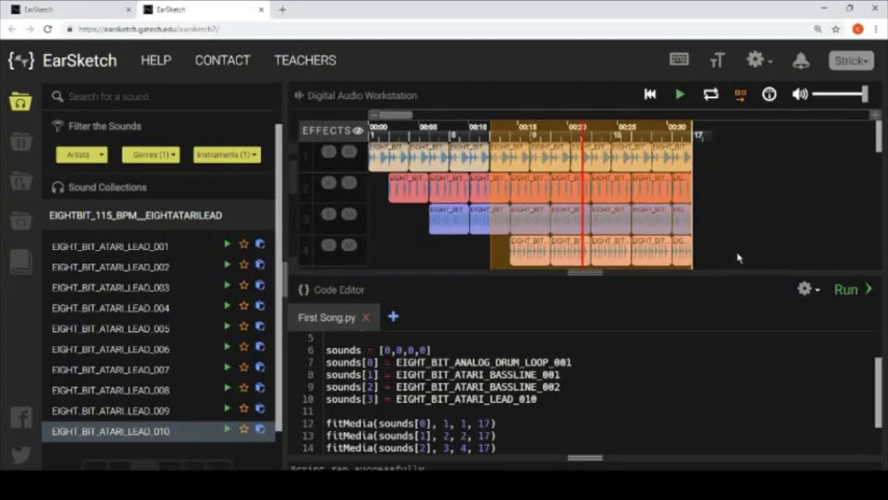Open the Artists filter dropdown
This screenshot has width=888, height=500.
(82, 155)
